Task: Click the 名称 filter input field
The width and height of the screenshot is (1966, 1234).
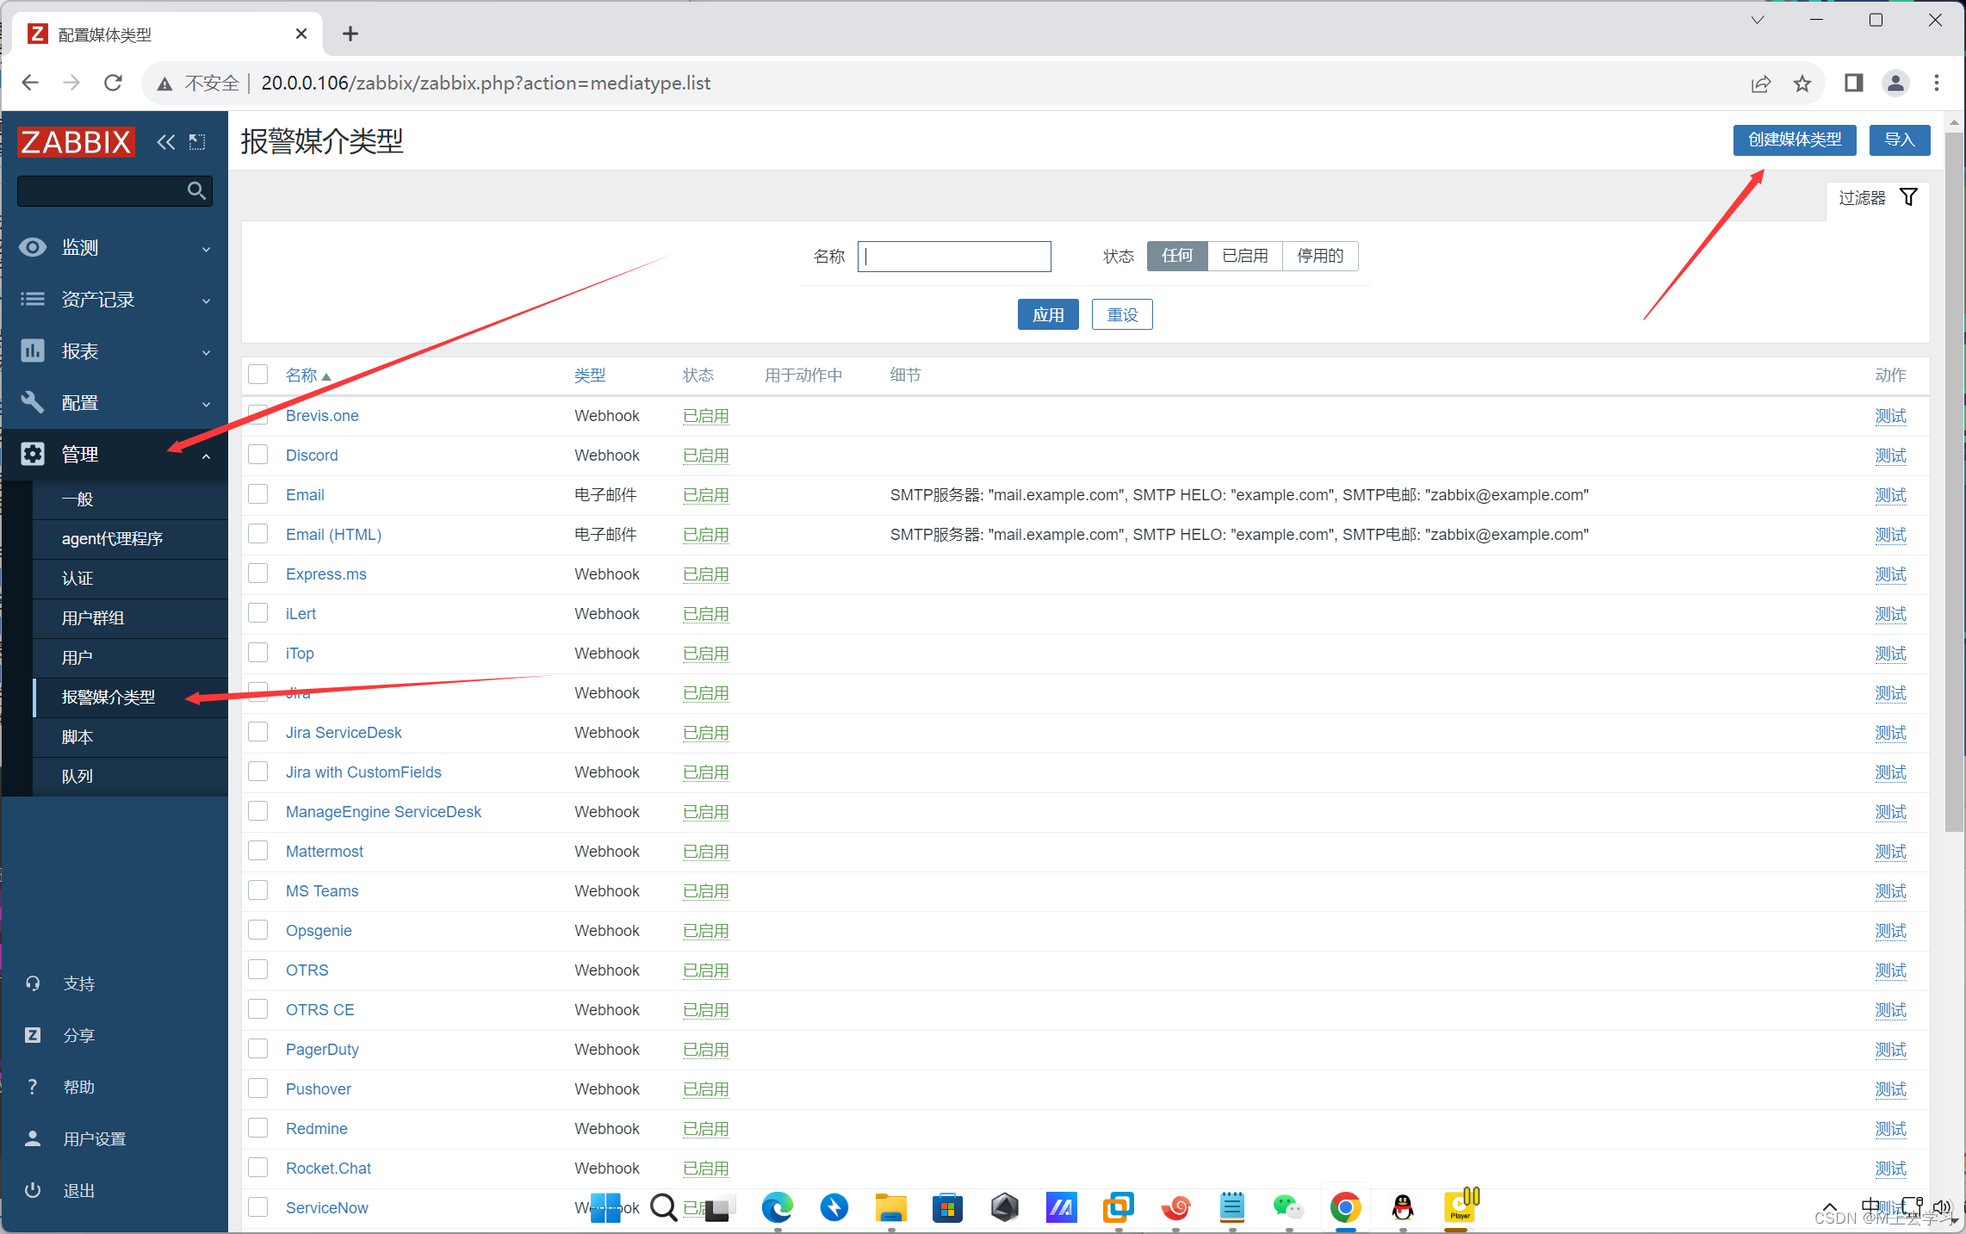Action: [954, 256]
